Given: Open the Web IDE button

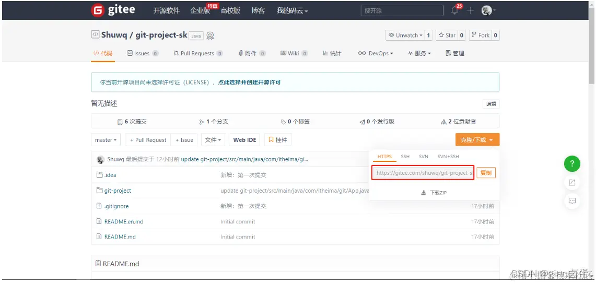Looking at the screenshot, I should pyautogui.click(x=245, y=140).
